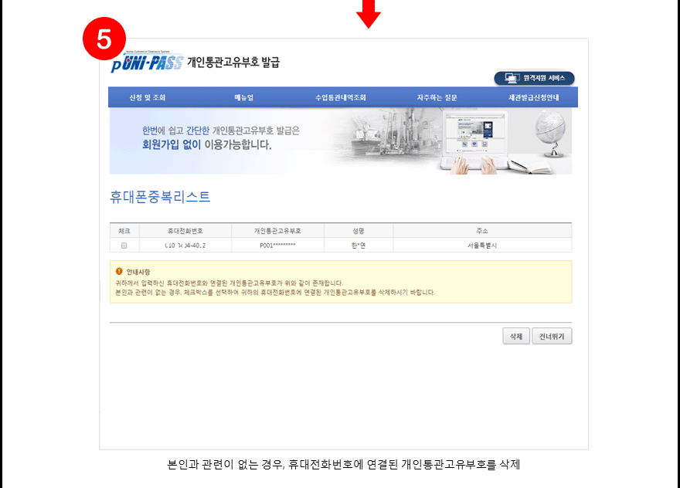Click the 원격지원 서비스 button label

point(544,78)
